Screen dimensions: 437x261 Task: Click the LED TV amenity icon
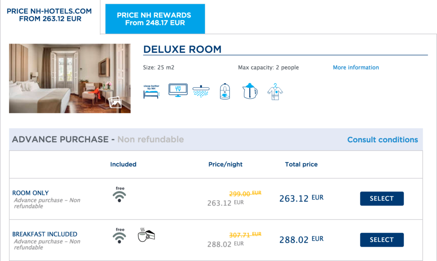(x=178, y=90)
